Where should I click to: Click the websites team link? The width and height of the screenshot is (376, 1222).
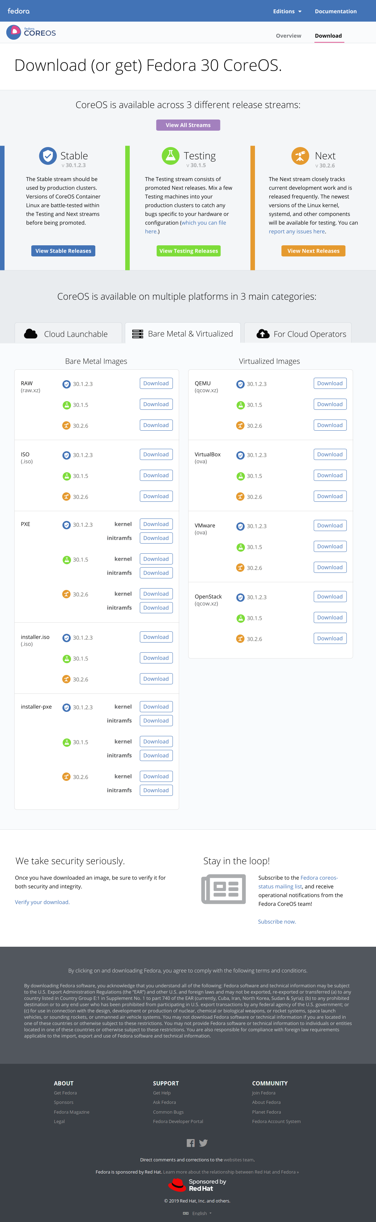[x=239, y=1160]
